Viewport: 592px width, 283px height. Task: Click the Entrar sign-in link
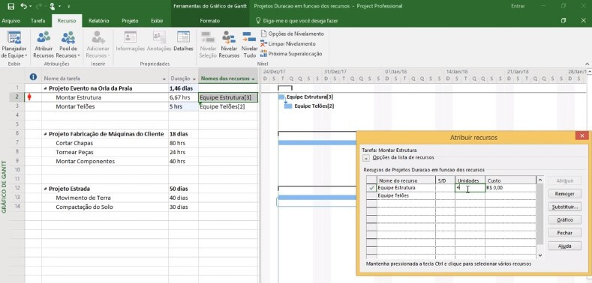tap(518, 6)
